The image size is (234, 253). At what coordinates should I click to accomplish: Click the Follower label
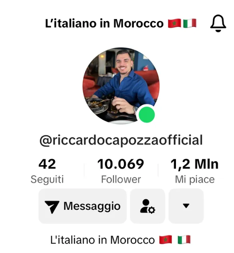pyautogui.click(x=121, y=179)
